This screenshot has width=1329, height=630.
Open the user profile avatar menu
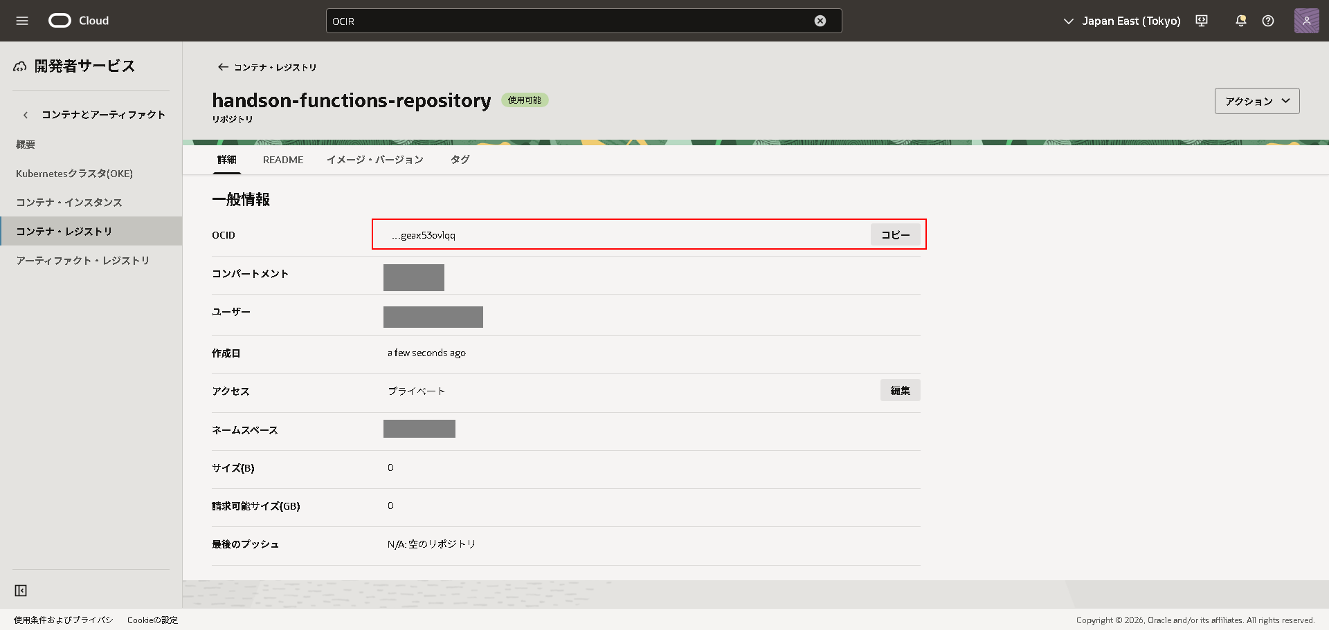click(1307, 21)
